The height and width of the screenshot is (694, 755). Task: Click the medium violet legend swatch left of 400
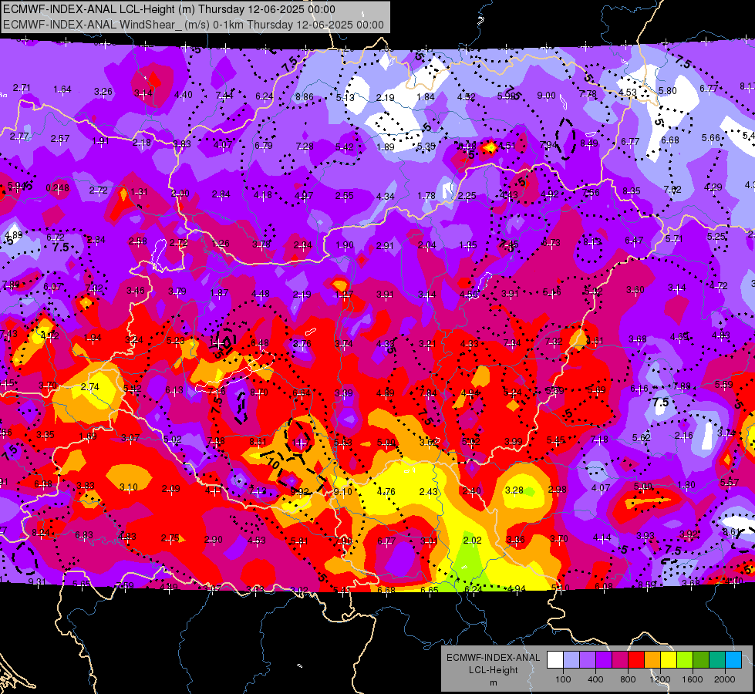point(588,660)
